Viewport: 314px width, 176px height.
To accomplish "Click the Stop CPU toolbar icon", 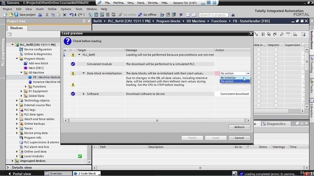I will pyautogui.click(x=174, y=15).
